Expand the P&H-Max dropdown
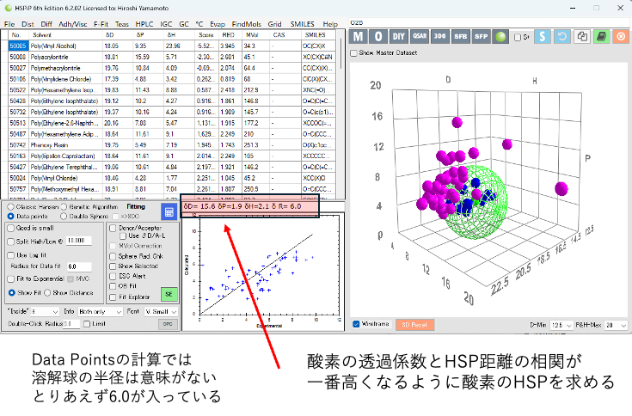 [617, 325]
